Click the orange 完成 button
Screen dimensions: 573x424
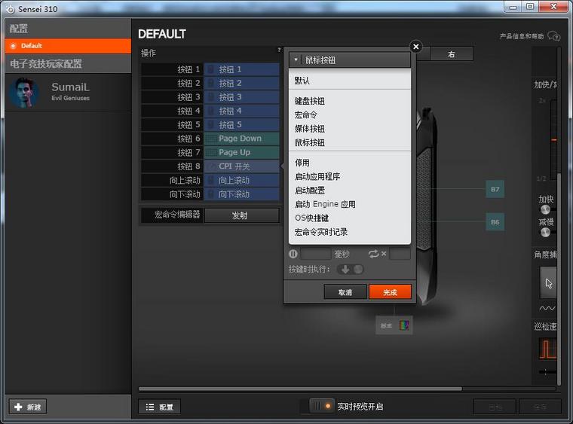pyautogui.click(x=390, y=292)
